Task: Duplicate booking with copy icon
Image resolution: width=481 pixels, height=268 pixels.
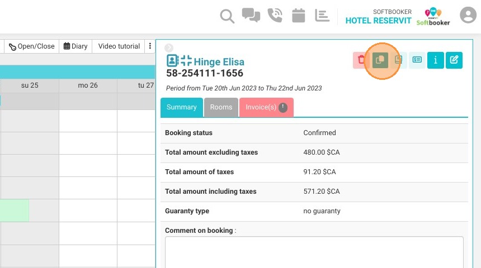Action: 380,60
